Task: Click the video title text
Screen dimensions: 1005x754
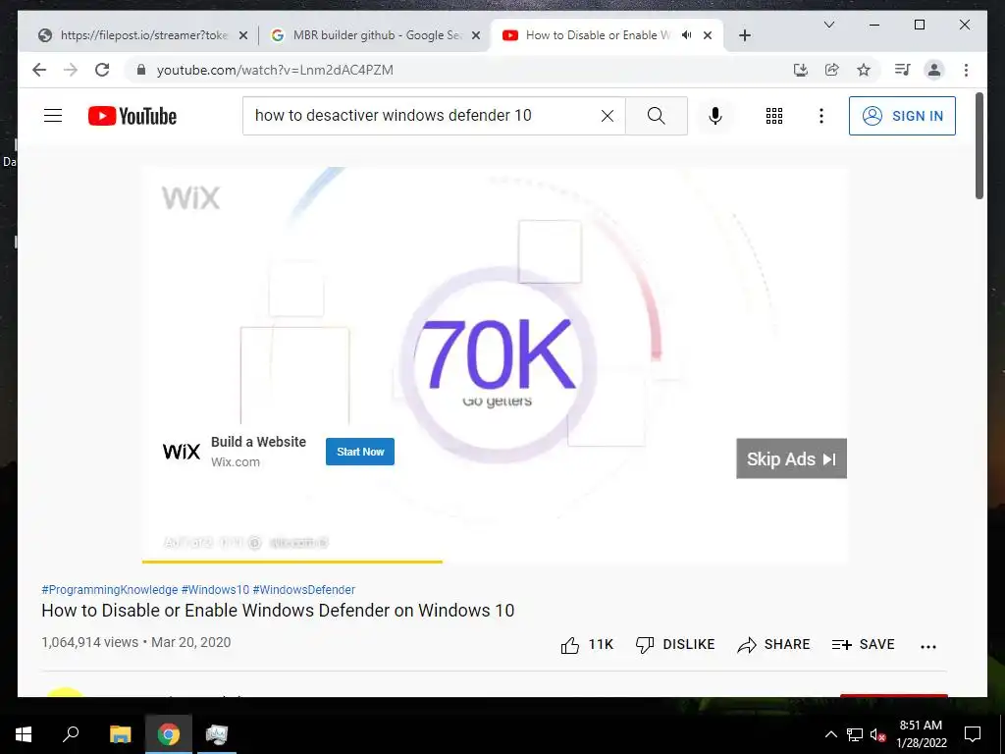Action: [x=278, y=611]
